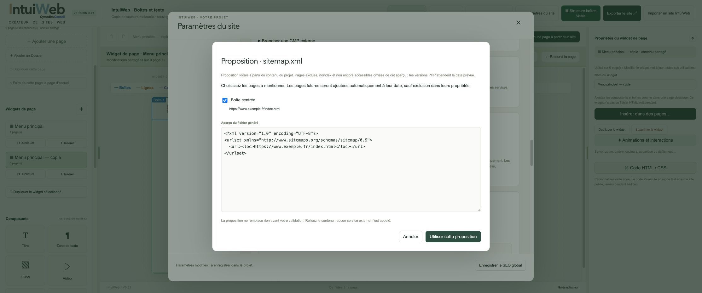This screenshot has height=293, width=702.
Task: Click Exporter le site
Action: point(622,13)
